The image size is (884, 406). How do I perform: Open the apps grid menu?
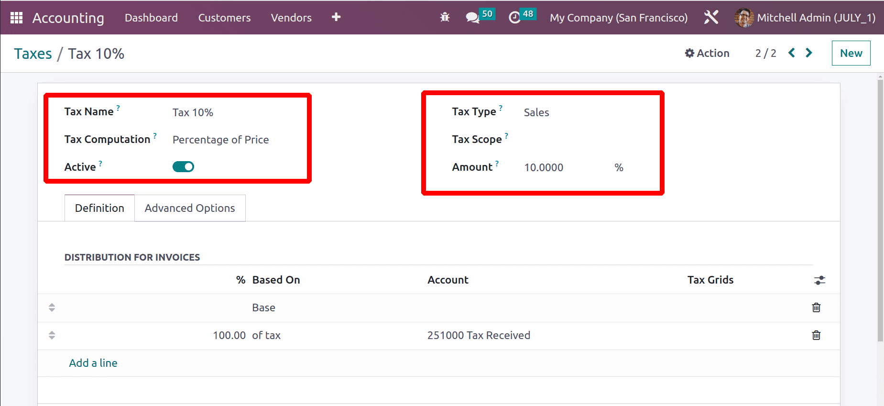16,18
